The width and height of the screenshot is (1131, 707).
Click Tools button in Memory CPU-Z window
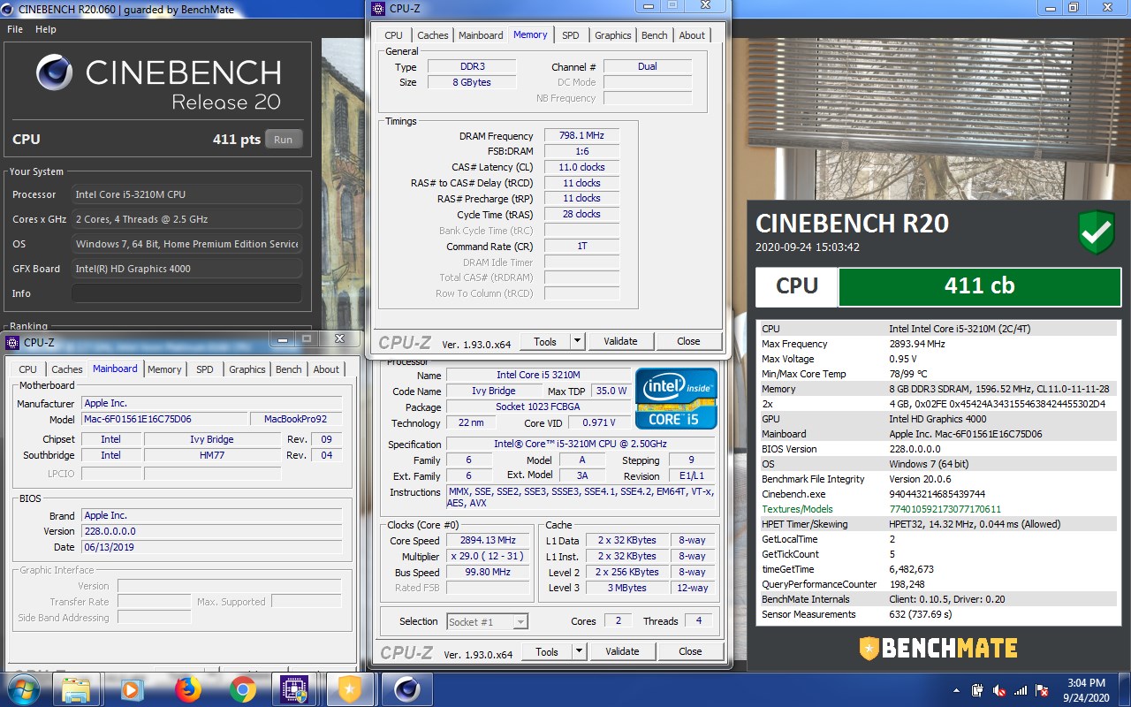coord(545,341)
